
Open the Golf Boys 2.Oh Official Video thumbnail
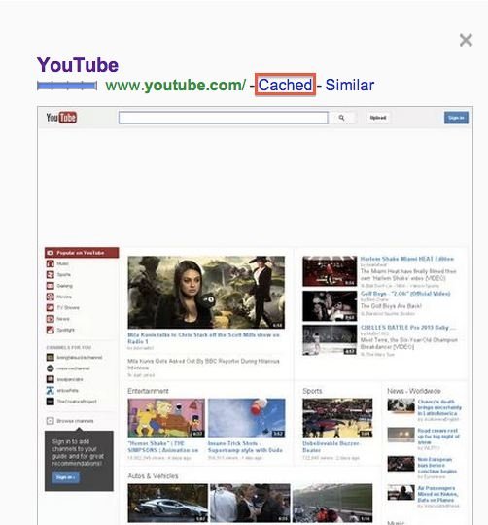coord(330,306)
